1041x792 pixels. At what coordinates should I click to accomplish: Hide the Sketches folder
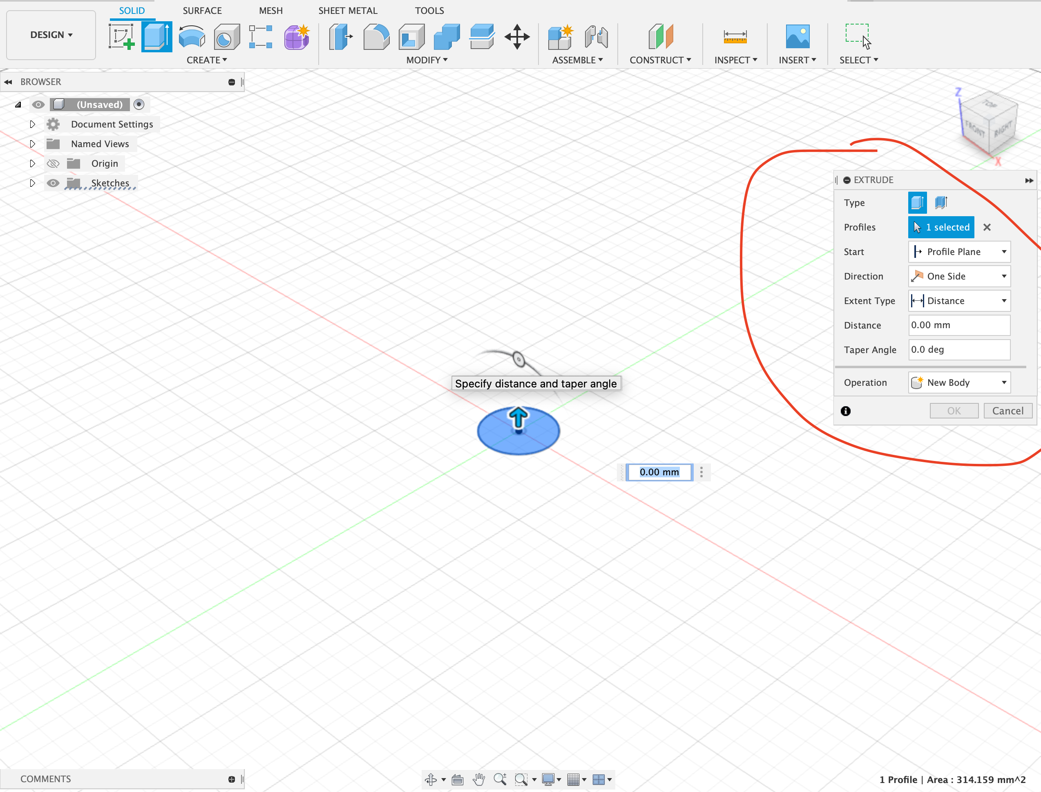point(53,183)
